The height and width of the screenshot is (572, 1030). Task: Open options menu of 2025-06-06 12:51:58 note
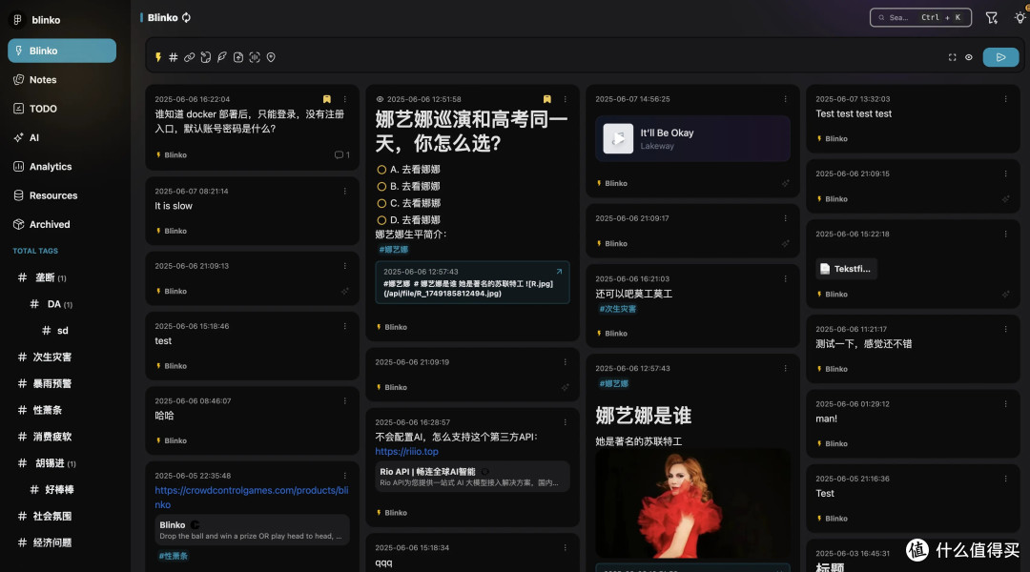pyautogui.click(x=565, y=99)
